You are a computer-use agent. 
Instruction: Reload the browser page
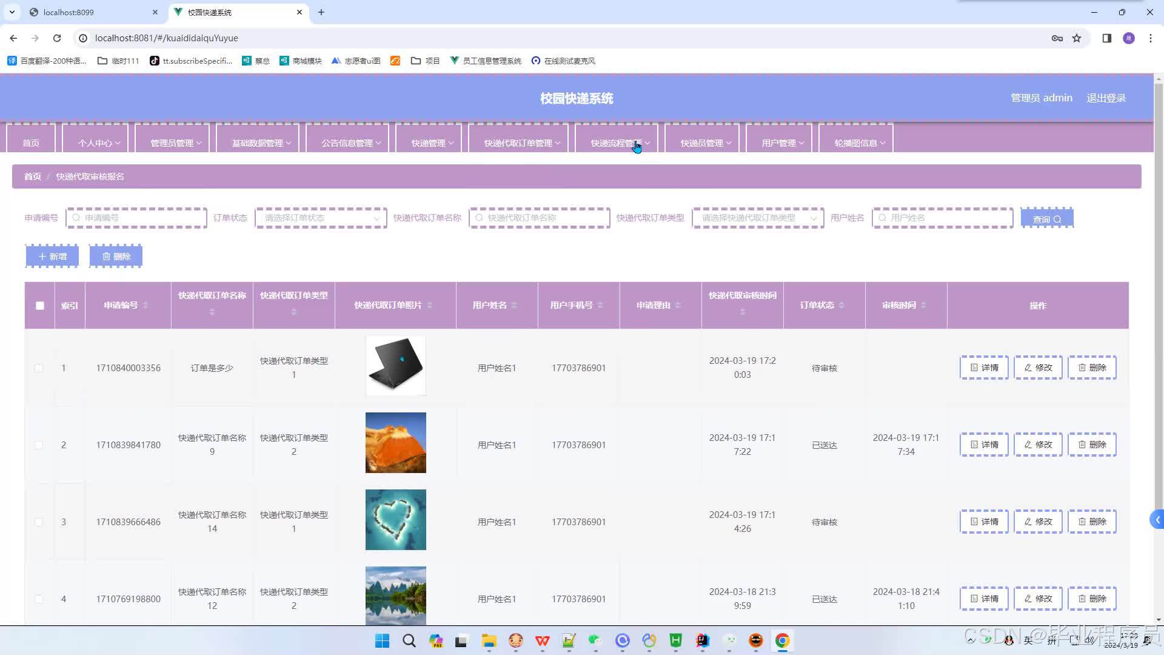click(57, 38)
